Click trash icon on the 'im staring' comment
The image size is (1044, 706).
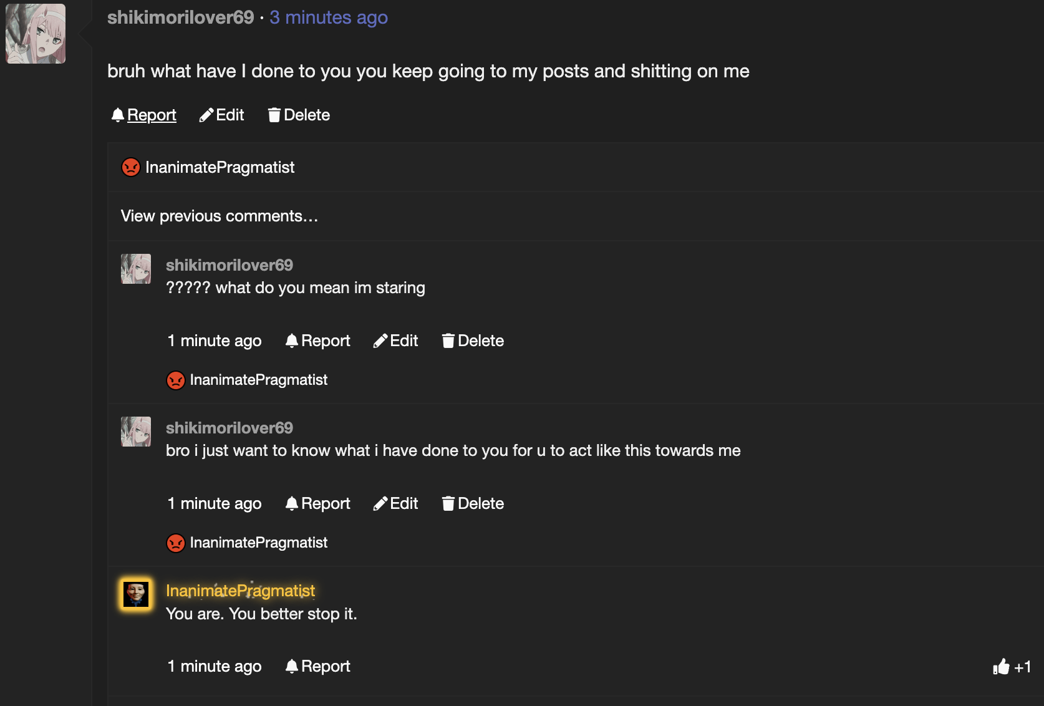pyautogui.click(x=448, y=341)
